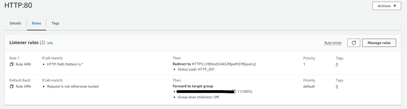Open the Actions dropdown menu
Image resolution: width=407 pixels, height=109 pixels.
(386, 6)
